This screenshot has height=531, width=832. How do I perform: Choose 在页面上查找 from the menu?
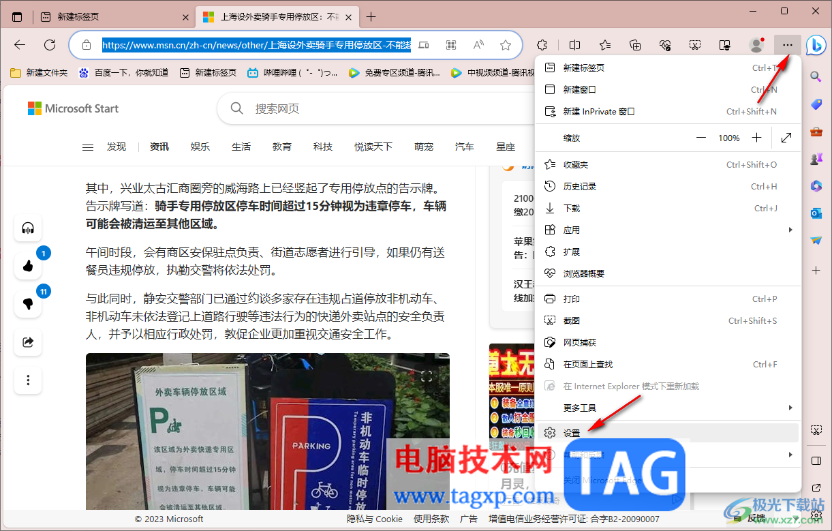pyautogui.click(x=668, y=364)
